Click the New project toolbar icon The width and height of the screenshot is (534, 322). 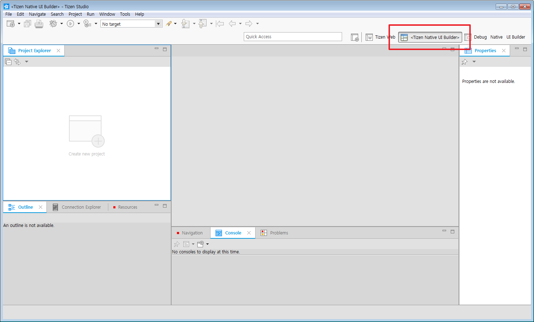(11, 24)
